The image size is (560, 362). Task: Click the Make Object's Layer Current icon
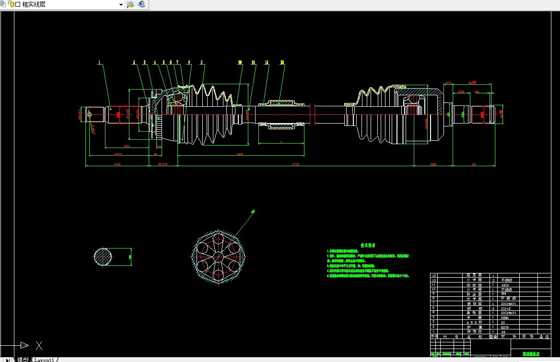(130, 4)
